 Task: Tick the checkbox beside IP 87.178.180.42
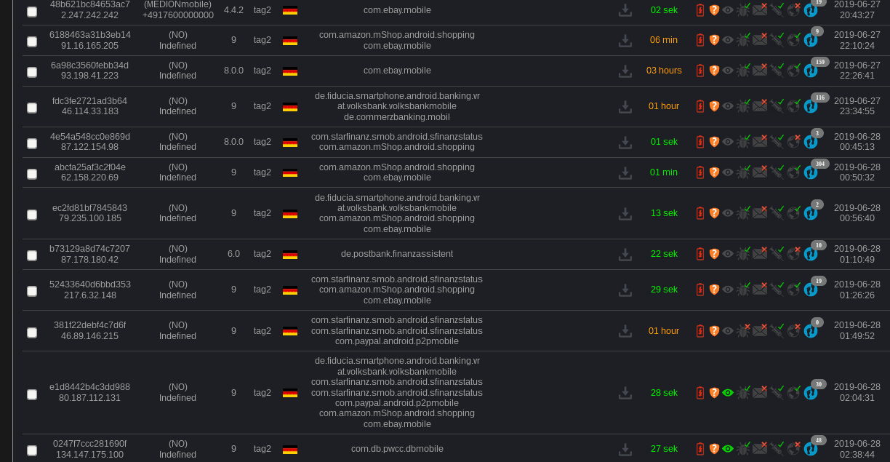32,255
